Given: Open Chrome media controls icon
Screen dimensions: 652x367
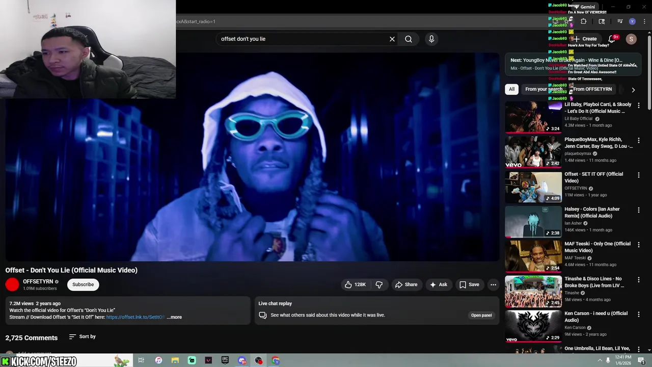Looking at the screenshot, I should 620,21.
